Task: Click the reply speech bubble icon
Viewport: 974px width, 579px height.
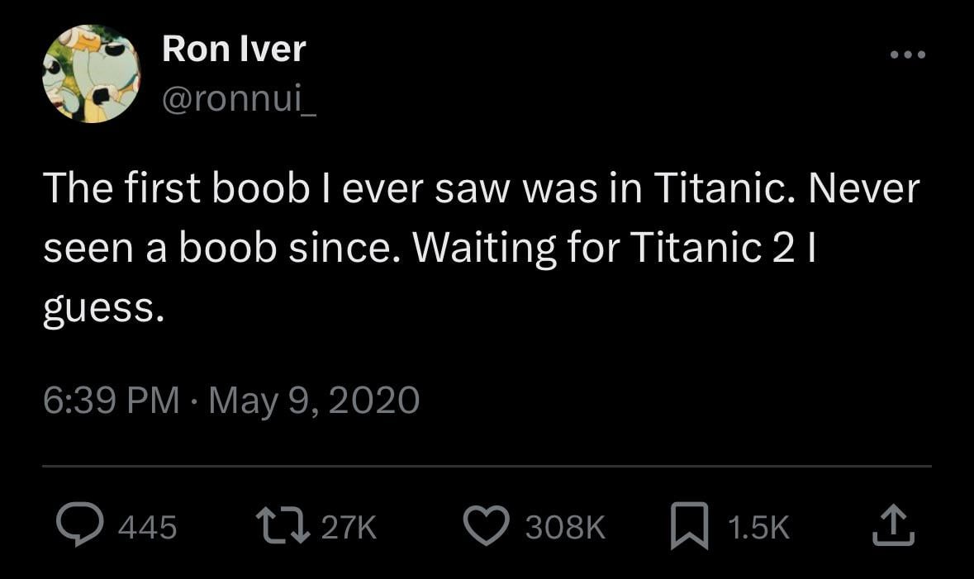Action: click(x=78, y=526)
